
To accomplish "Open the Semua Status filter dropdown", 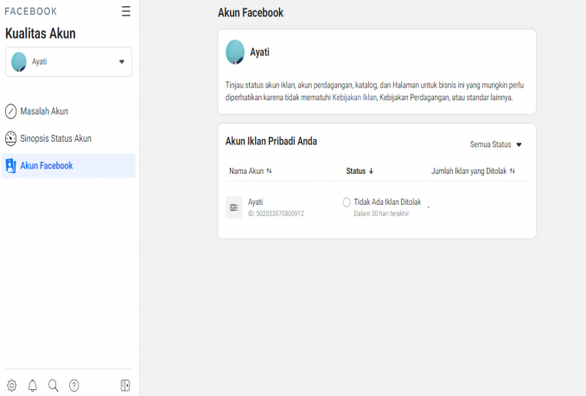I will (496, 144).
